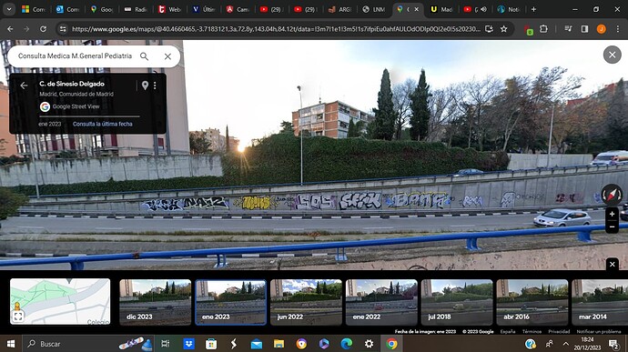Open the notification center icon
628x352 pixels.
click(613, 344)
